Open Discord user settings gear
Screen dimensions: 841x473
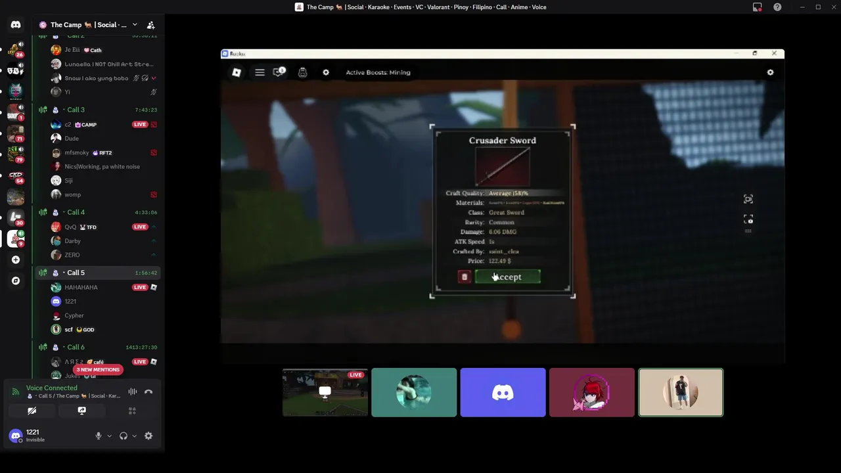(x=148, y=436)
